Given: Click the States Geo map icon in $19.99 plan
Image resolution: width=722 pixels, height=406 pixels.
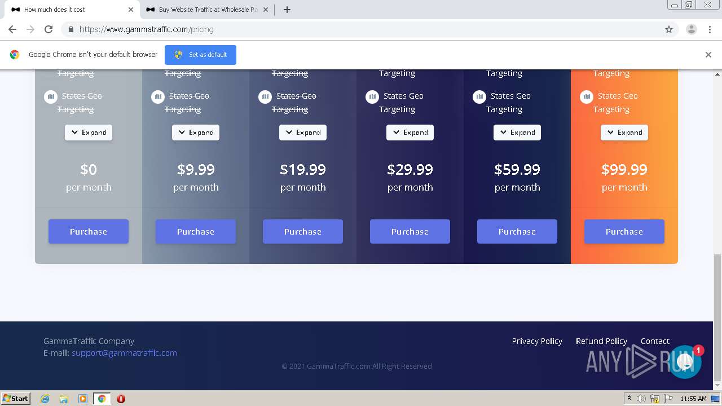Looking at the screenshot, I should pos(265,97).
